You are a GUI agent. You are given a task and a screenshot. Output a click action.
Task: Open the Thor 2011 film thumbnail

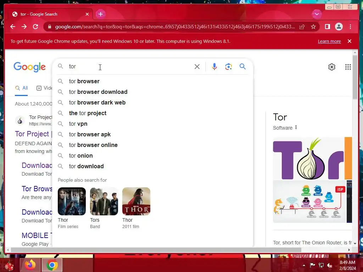(136, 202)
